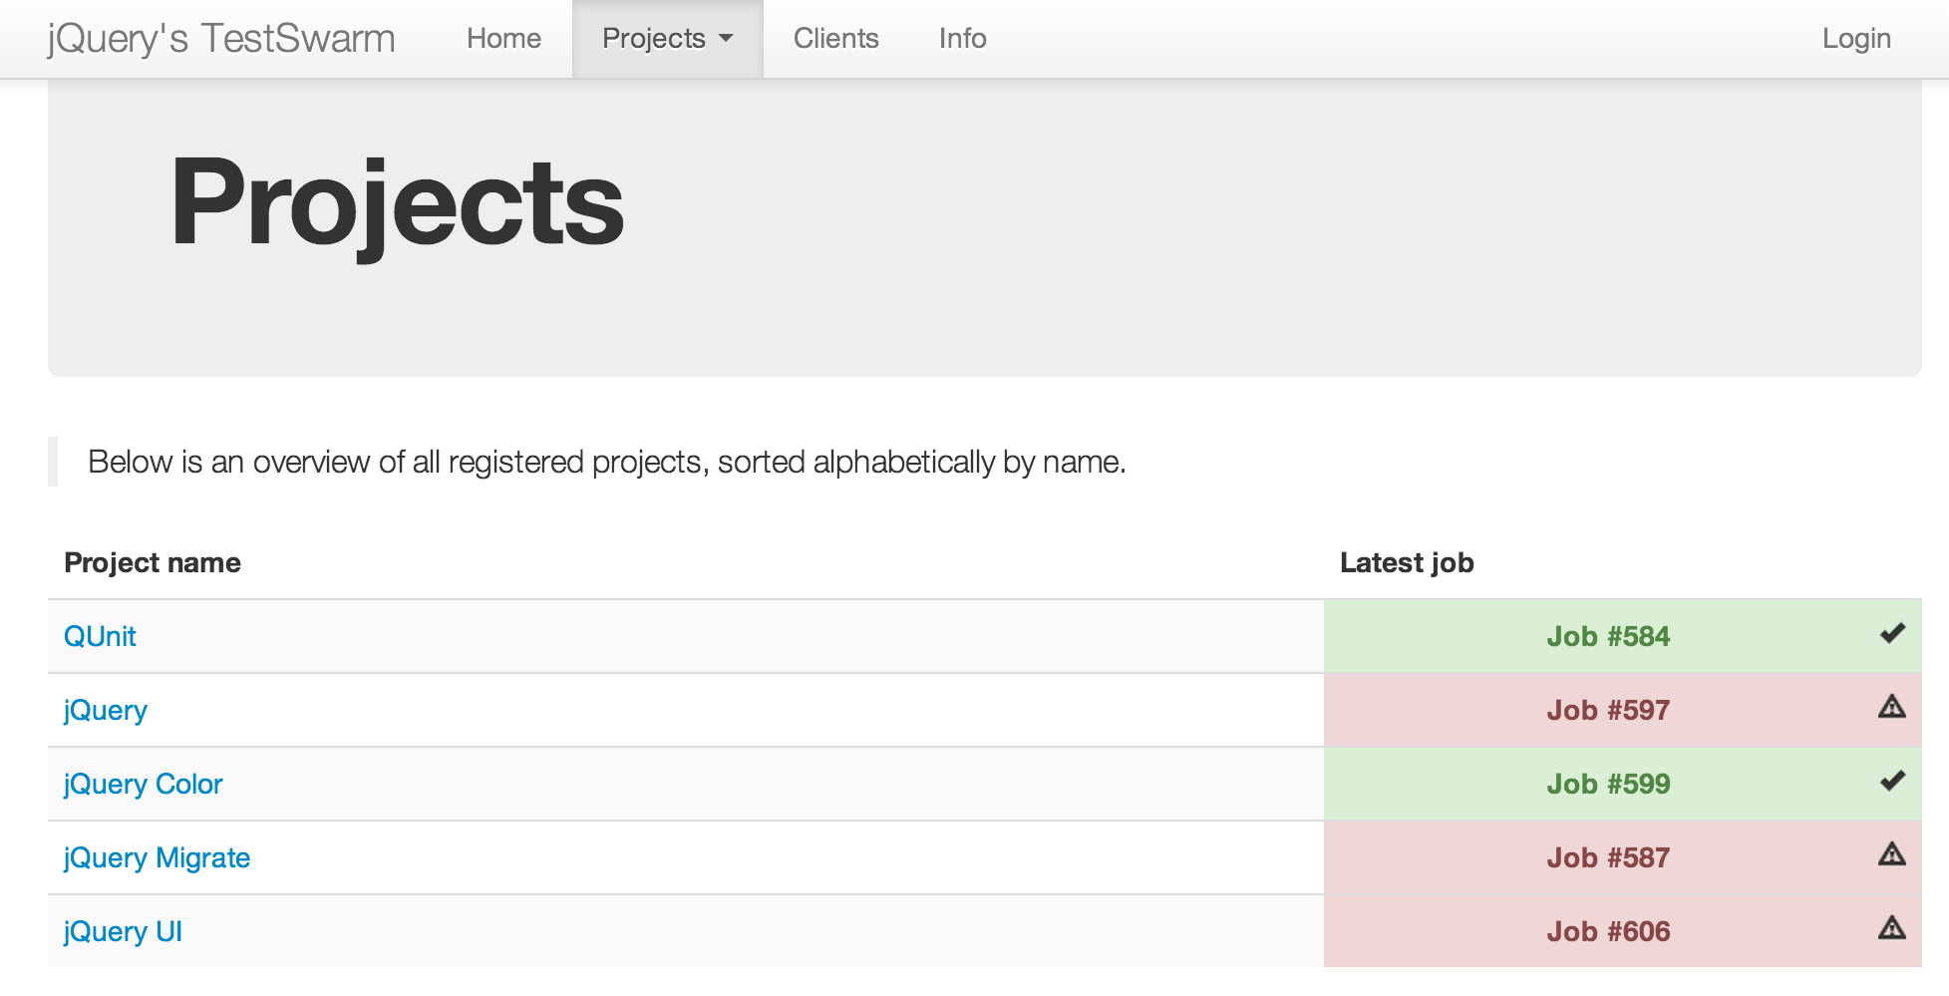Expand the Projects dropdown caret
1949x996 pixels.
pyautogui.click(x=726, y=39)
